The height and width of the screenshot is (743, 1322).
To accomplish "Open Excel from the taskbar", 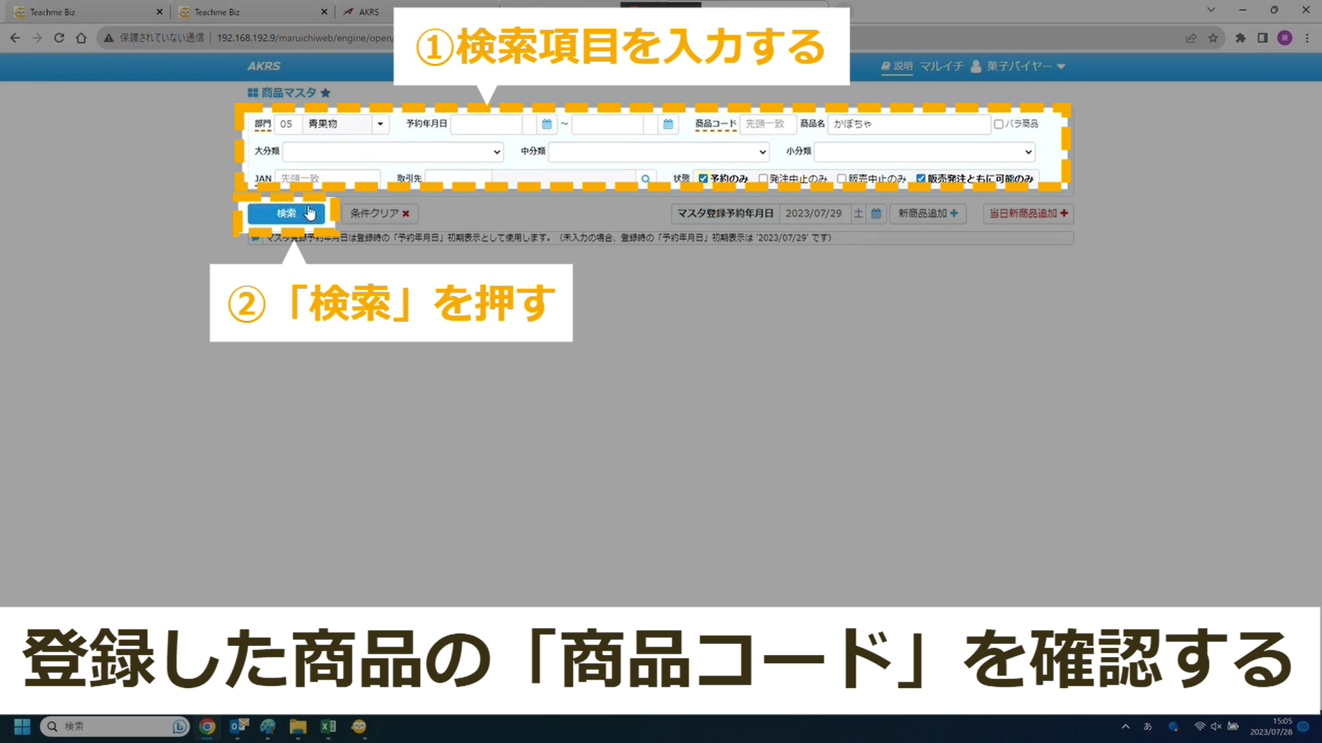I will pos(328,726).
